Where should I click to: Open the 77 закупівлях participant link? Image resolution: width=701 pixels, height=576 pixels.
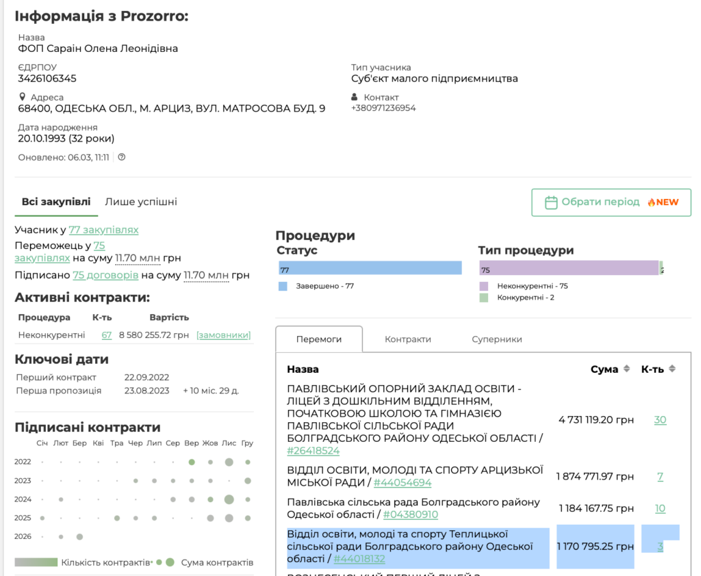[x=103, y=230]
